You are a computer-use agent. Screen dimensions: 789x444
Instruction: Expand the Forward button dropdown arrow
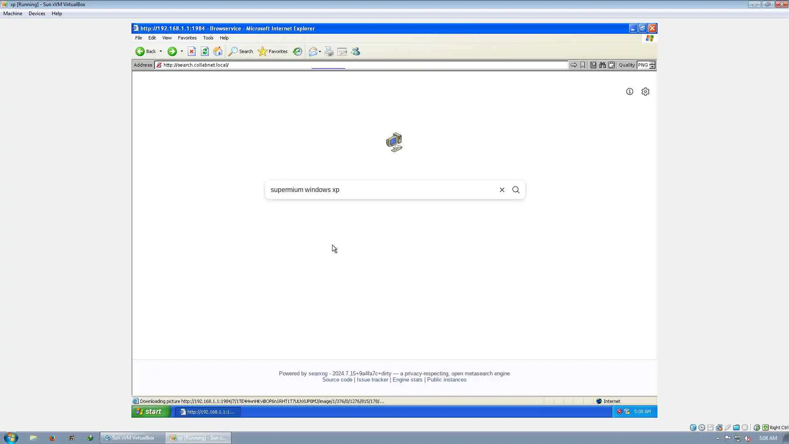coord(182,51)
